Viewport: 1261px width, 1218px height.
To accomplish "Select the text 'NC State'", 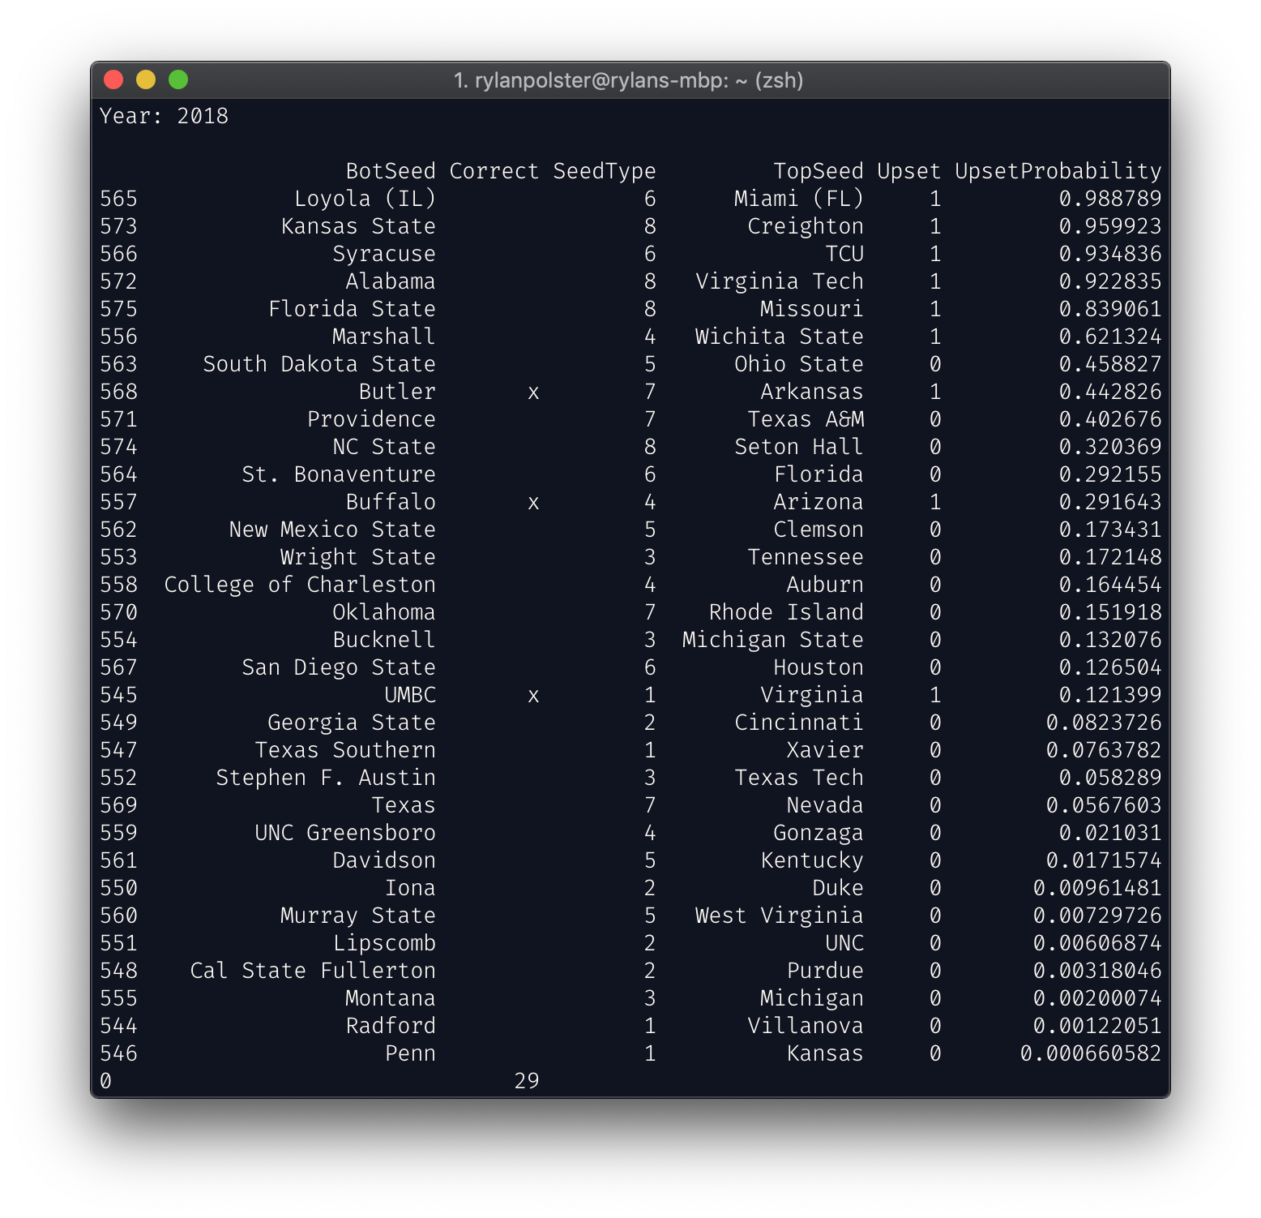I will coord(384,447).
